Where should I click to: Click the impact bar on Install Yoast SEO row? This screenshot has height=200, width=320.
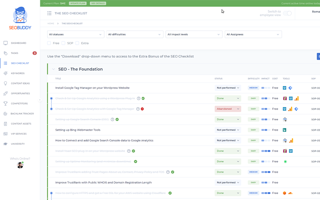point(266,151)
